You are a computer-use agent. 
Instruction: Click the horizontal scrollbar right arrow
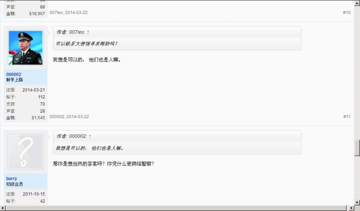pos(352,208)
